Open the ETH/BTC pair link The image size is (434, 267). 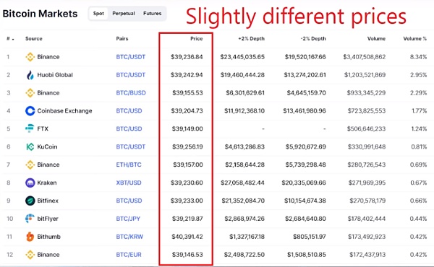pyautogui.click(x=129, y=165)
